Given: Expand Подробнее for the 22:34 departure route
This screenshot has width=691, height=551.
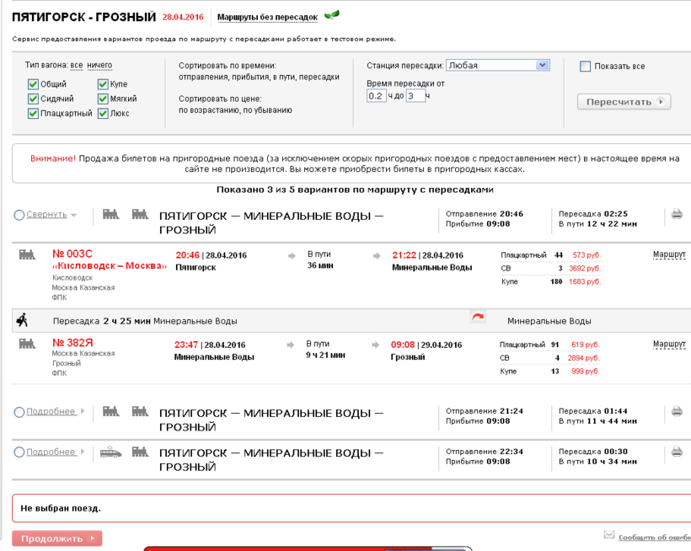Looking at the screenshot, I should [51, 452].
